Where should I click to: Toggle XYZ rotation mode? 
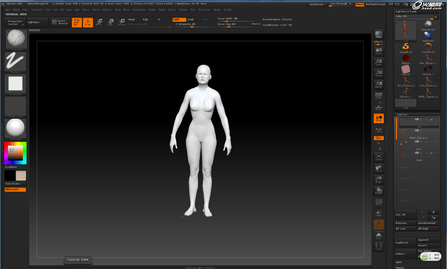point(379,138)
